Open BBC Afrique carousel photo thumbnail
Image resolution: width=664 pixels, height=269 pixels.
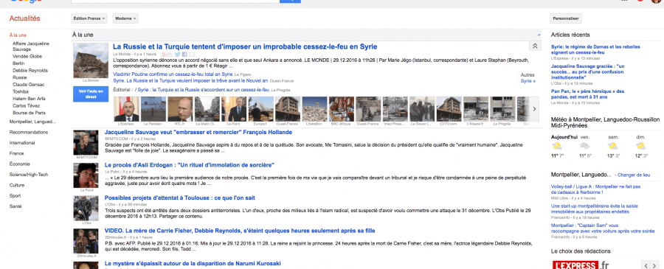[342, 108]
